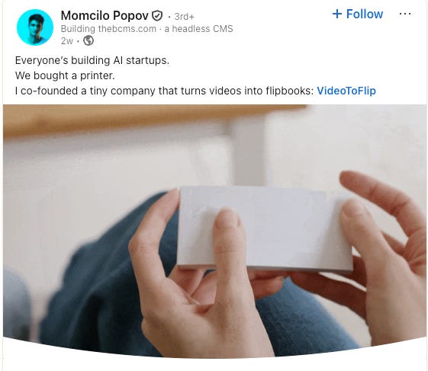Viewport: 428px width, 371px height.
Task: Open Momcilo Popov's profile picture
Action: [x=35, y=27]
